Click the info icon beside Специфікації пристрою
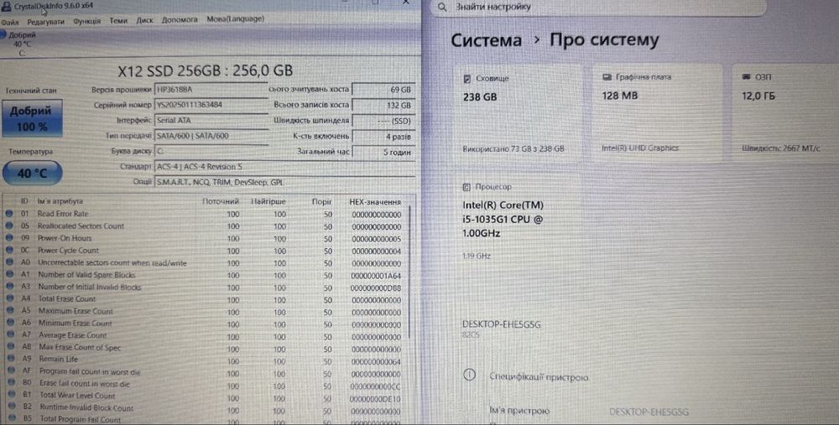Screen dimensions: 839x425 [x=469, y=375]
